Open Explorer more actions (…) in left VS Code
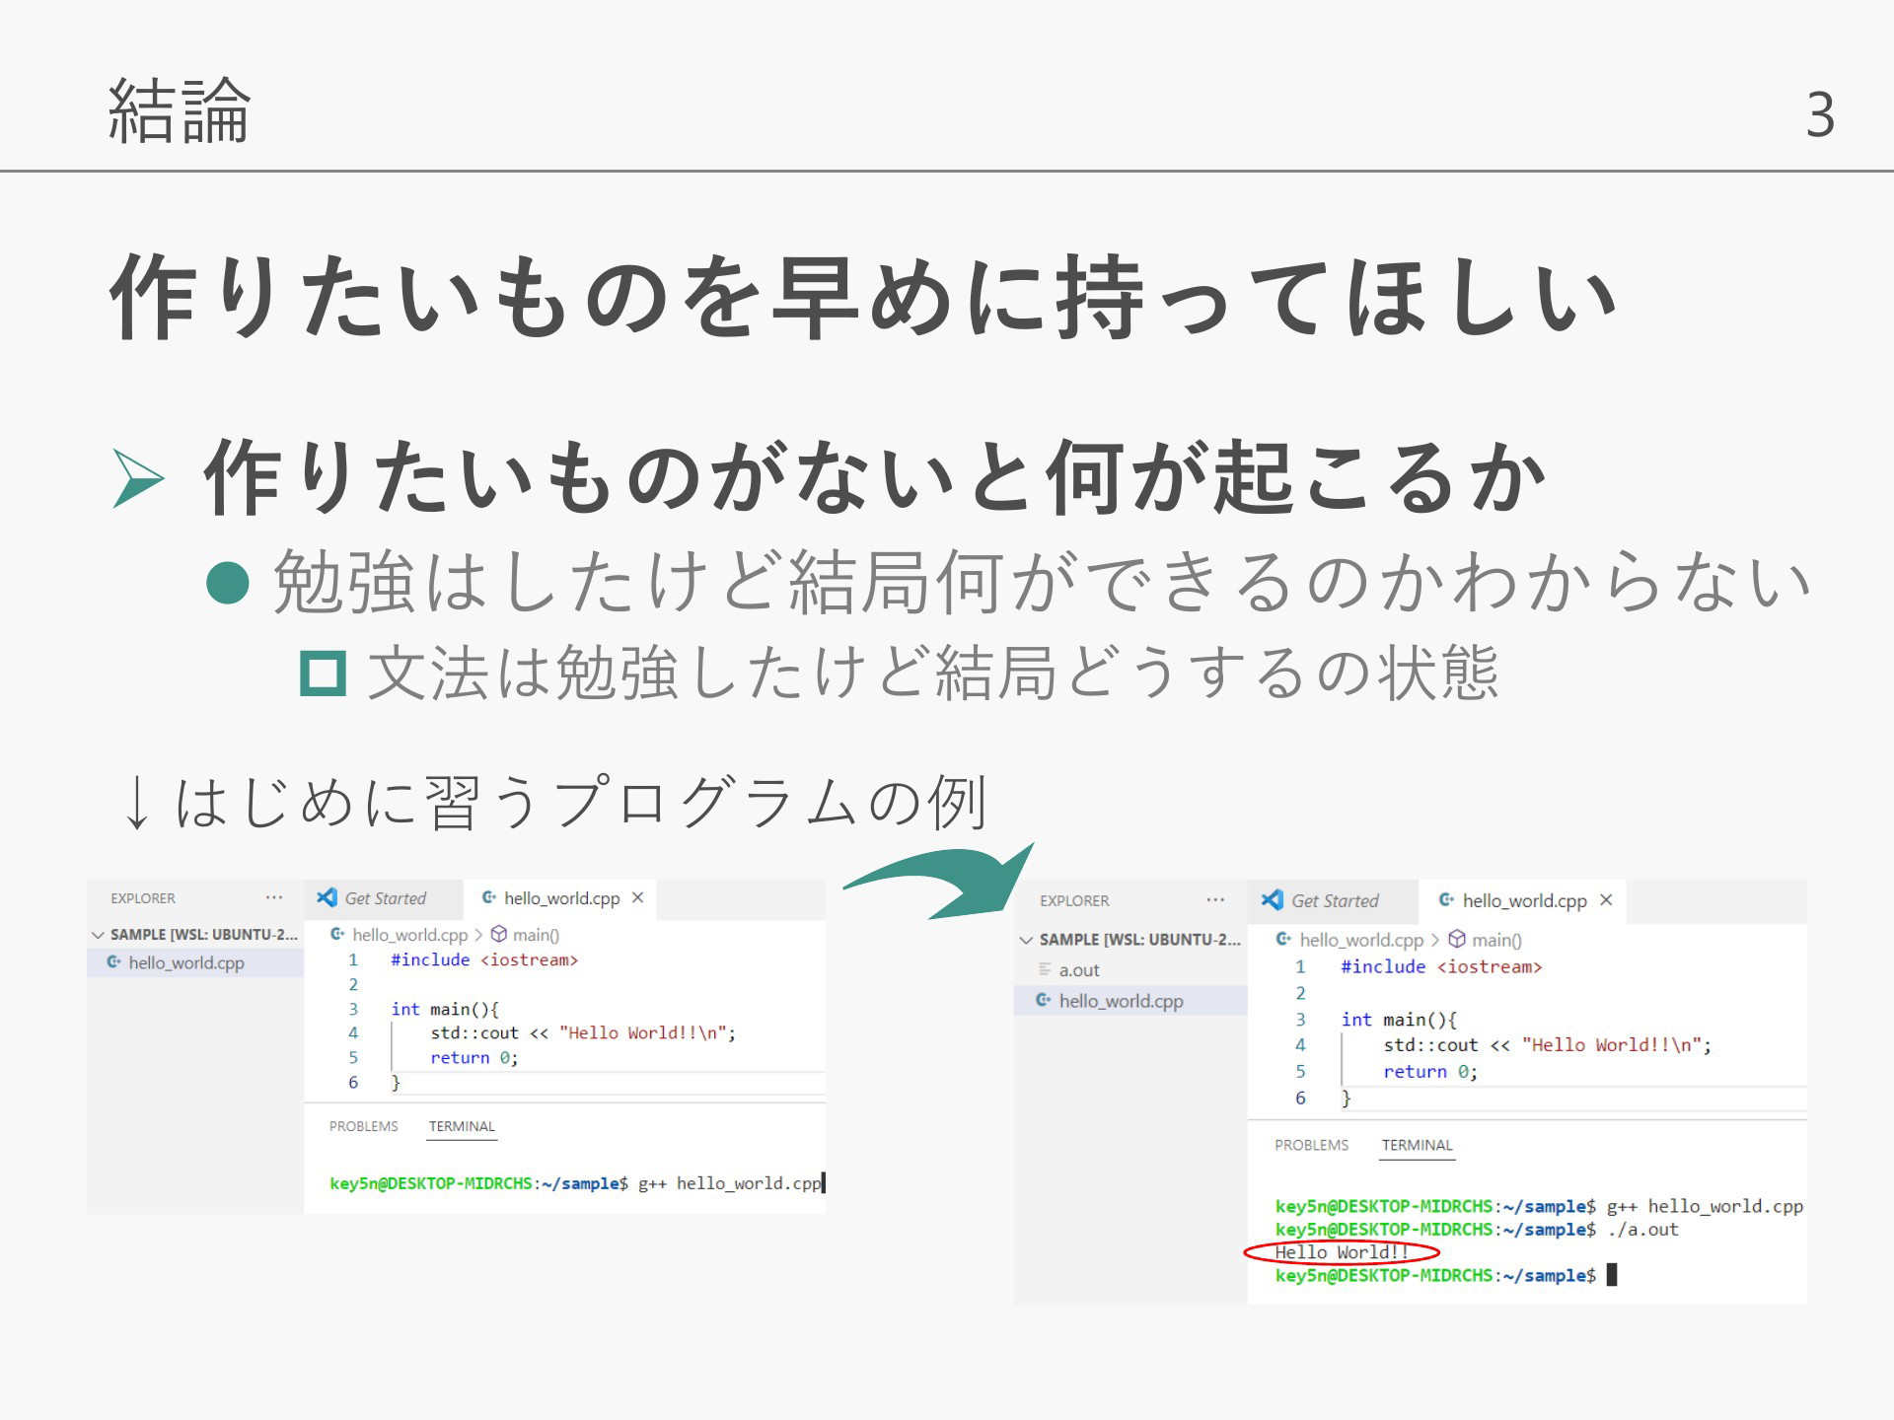 tap(274, 897)
